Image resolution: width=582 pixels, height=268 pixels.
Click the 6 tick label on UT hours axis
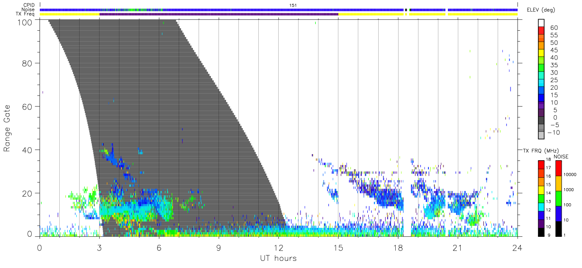pyautogui.click(x=159, y=248)
